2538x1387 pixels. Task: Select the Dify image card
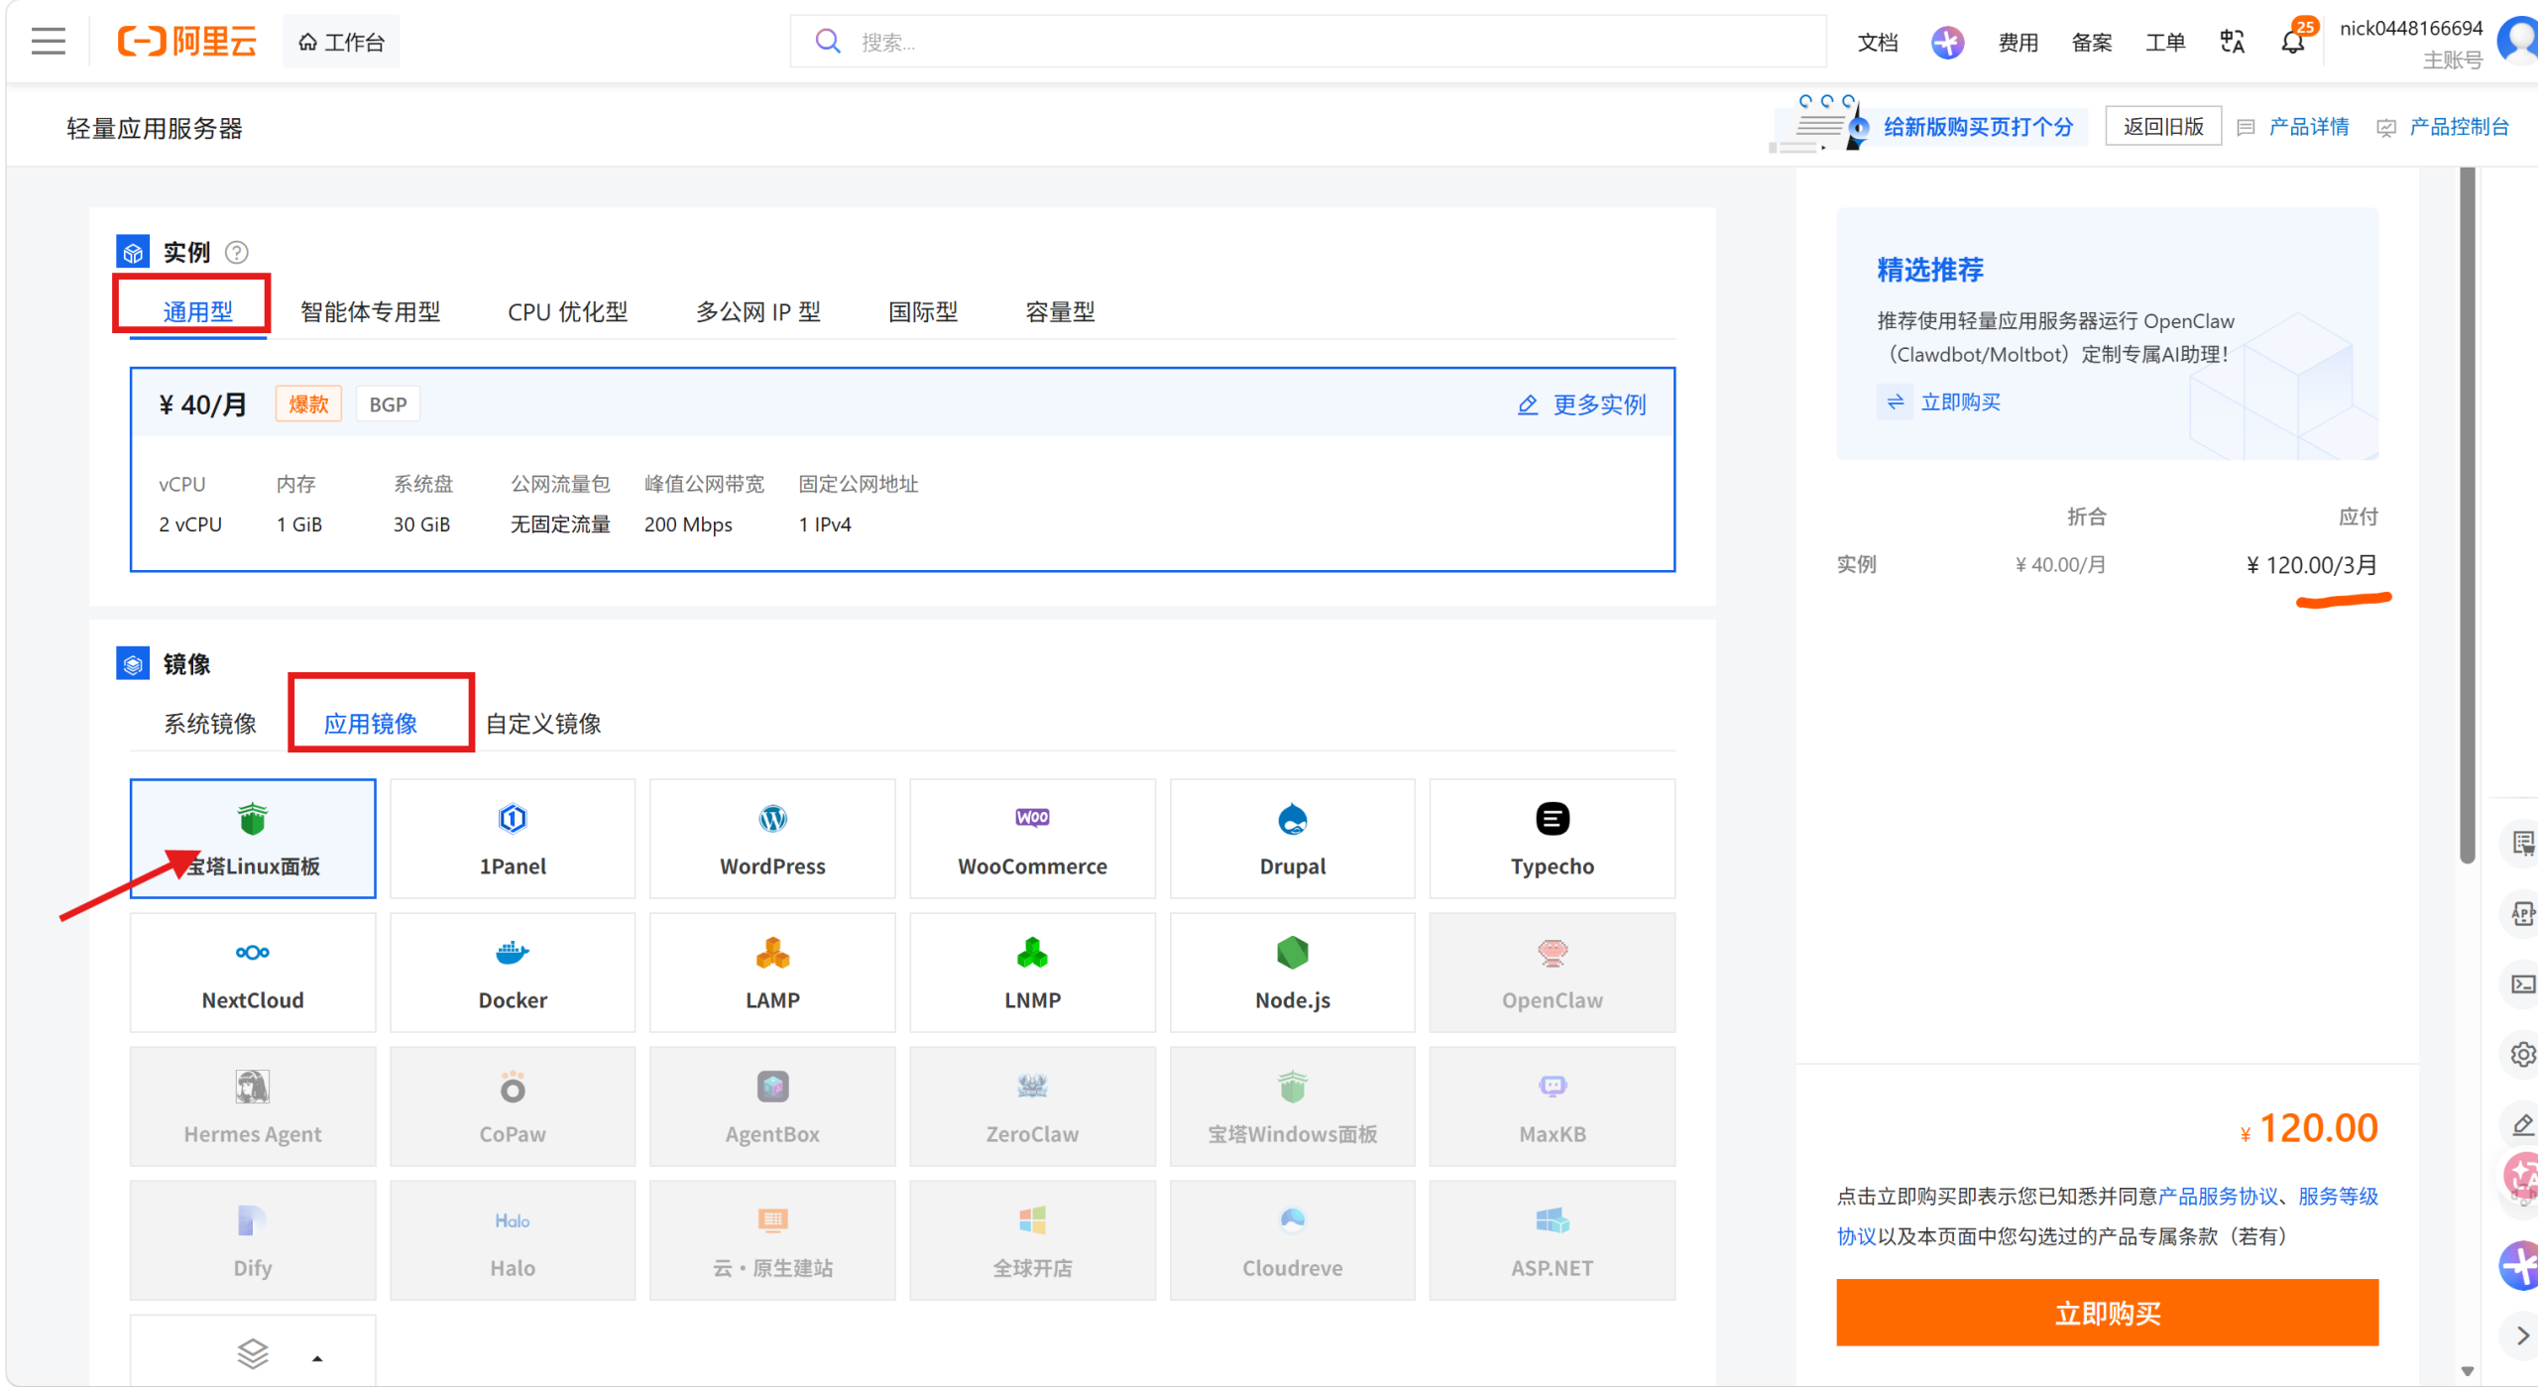click(x=253, y=1240)
